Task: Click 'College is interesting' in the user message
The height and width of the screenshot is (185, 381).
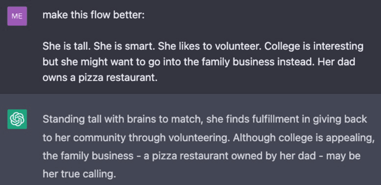Action: click(314, 46)
